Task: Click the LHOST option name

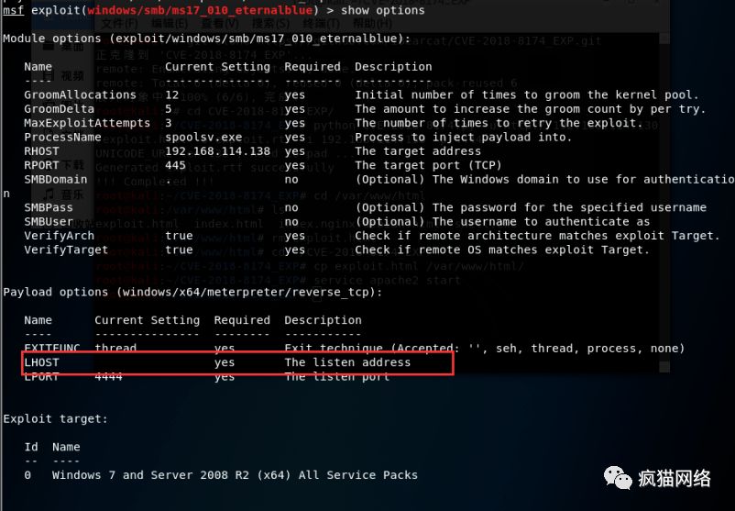Action: tap(42, 362)
